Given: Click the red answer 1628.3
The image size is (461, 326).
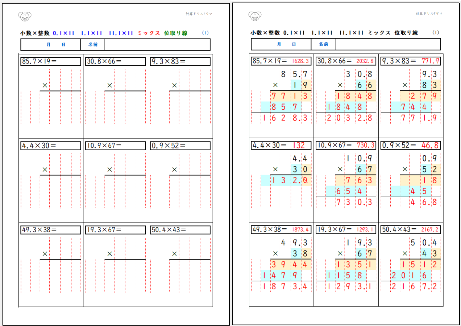Looking at the screenshot, I should pos(300,61).
